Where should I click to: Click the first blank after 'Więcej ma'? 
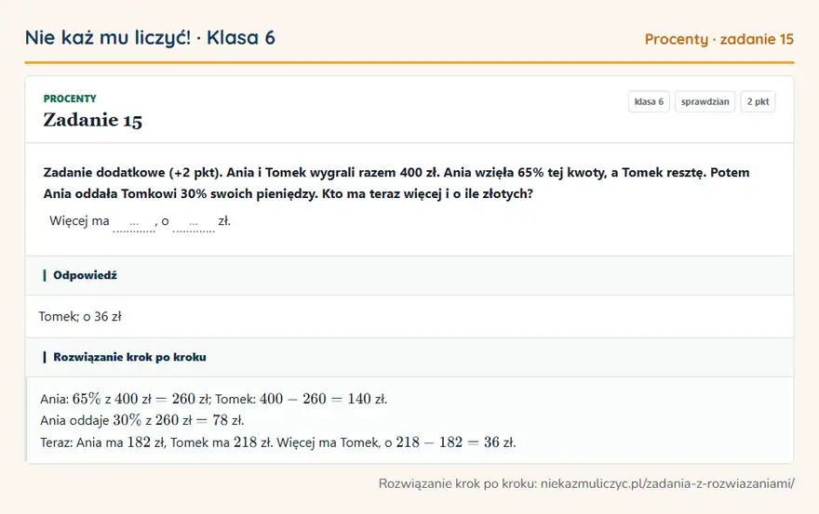[x=134, y=222]
